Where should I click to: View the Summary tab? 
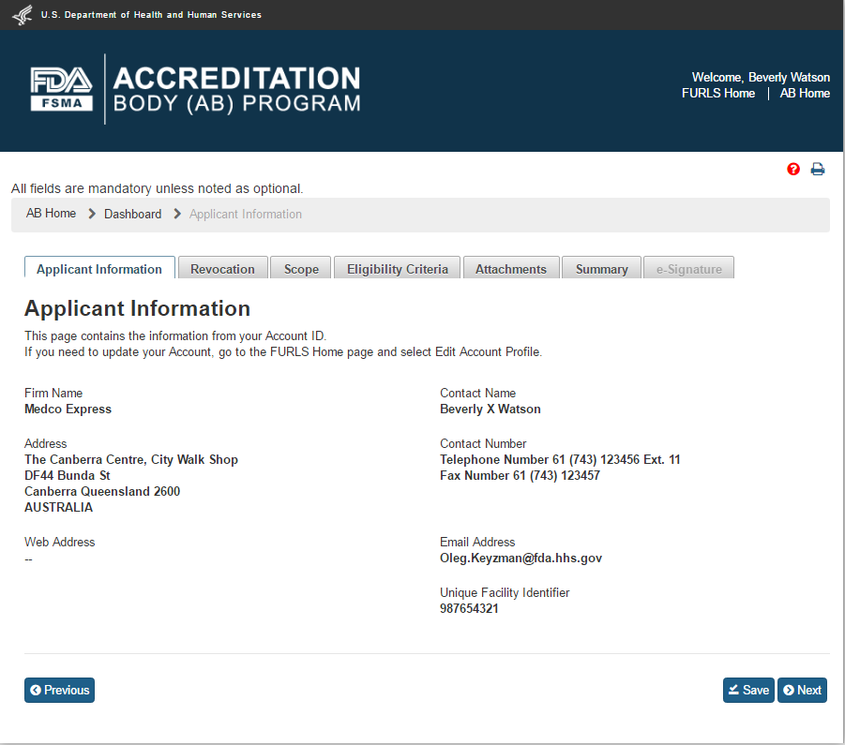pyautogui.click(x=601, y=269)
